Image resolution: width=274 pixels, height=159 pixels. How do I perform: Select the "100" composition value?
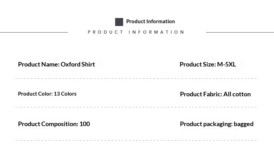point(85,124)
